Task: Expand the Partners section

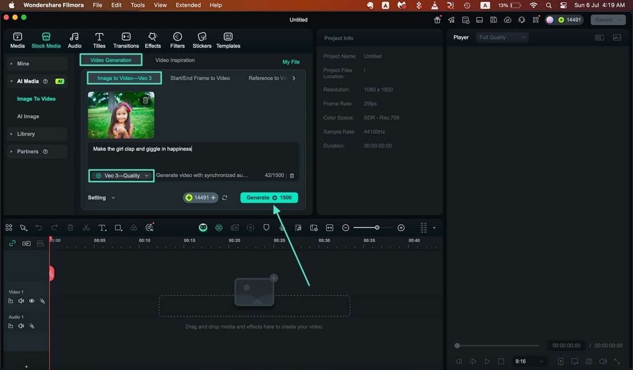Action: (x=37, y=151)
